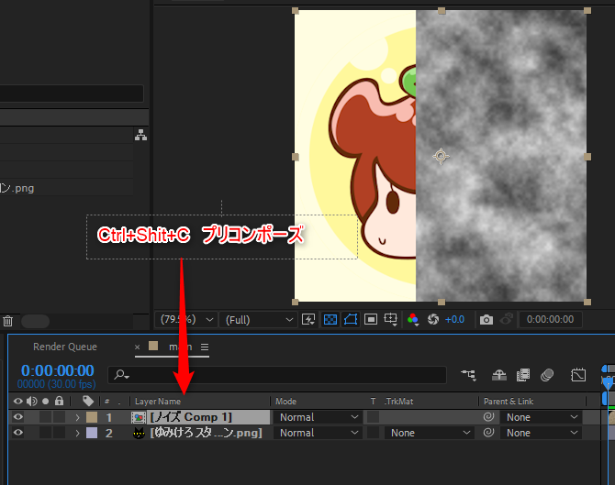Screen dimensions: 615x485
Task: Click parent pick whip of layer 2
Action: click(x=488, y=433)
